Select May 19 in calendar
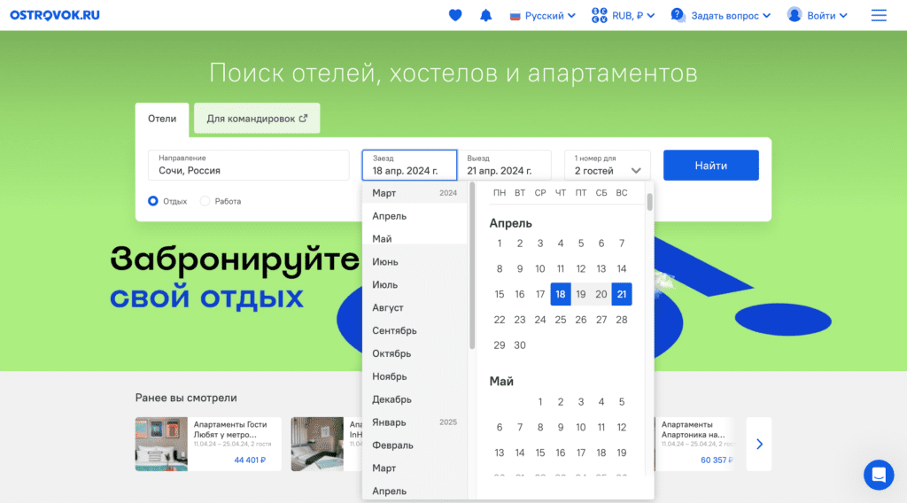907x503 pixels. (x=621, y=453)
